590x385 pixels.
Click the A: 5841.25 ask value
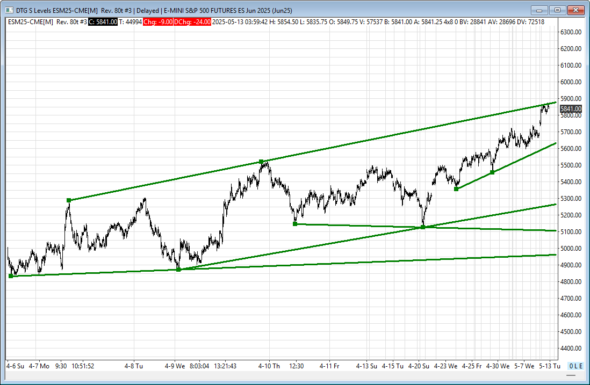428,22
